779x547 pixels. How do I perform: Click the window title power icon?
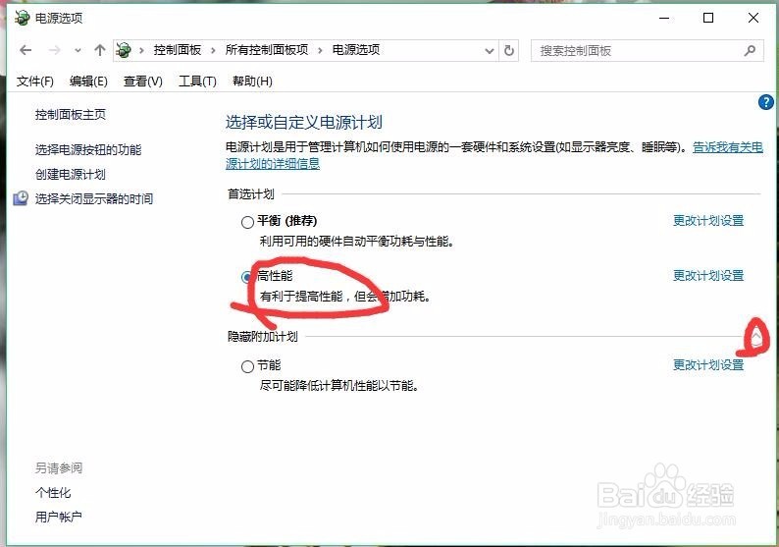point(23,18)
